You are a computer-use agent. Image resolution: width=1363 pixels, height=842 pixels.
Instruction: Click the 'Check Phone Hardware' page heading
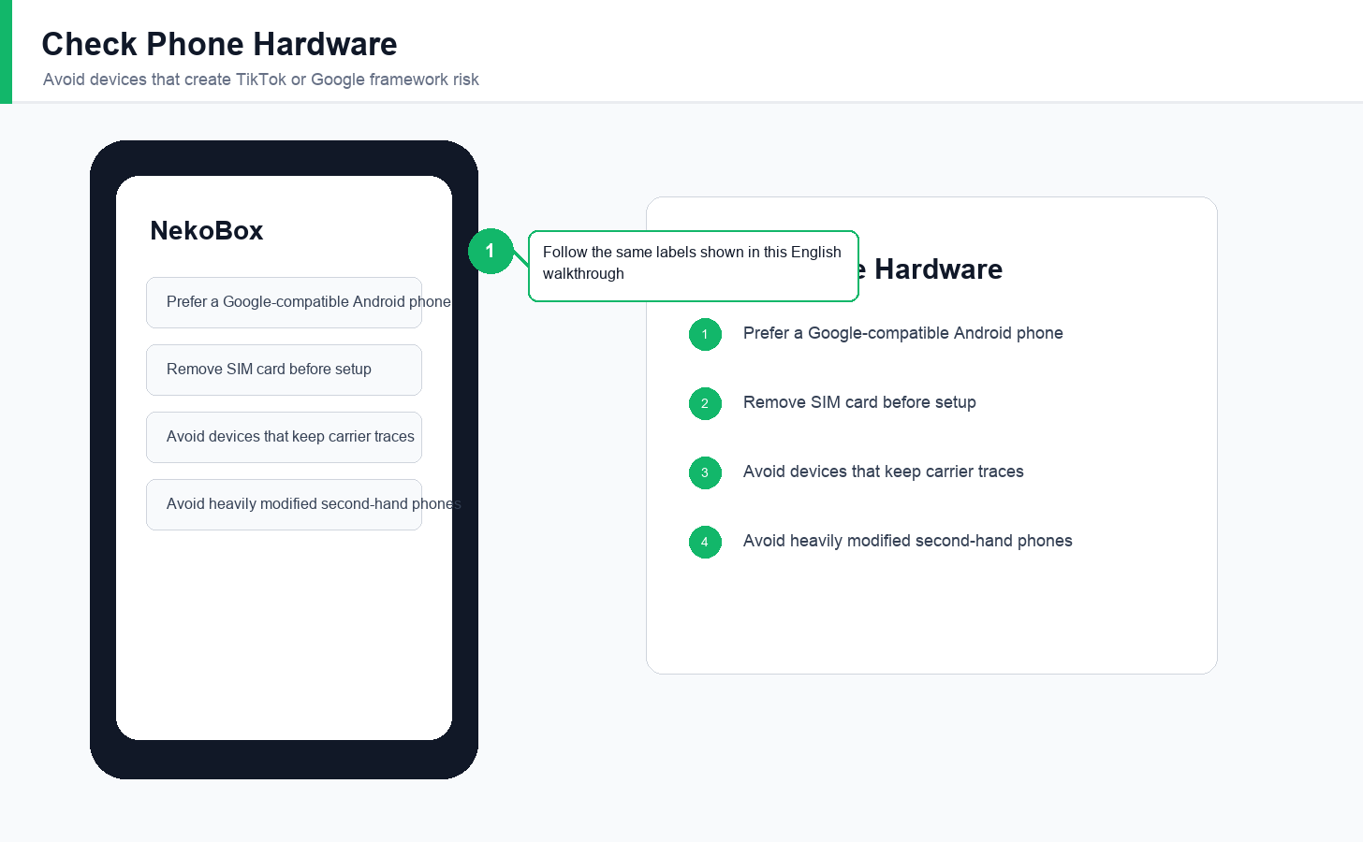pyautogui.click(x=219, y=44)
